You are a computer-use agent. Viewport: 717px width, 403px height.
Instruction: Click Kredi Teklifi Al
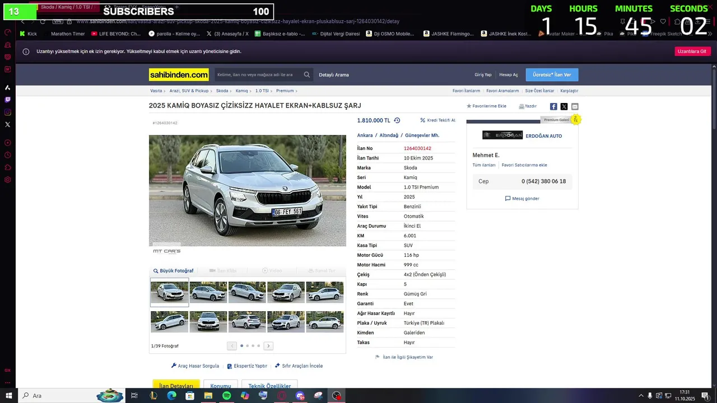pos(437,120)
